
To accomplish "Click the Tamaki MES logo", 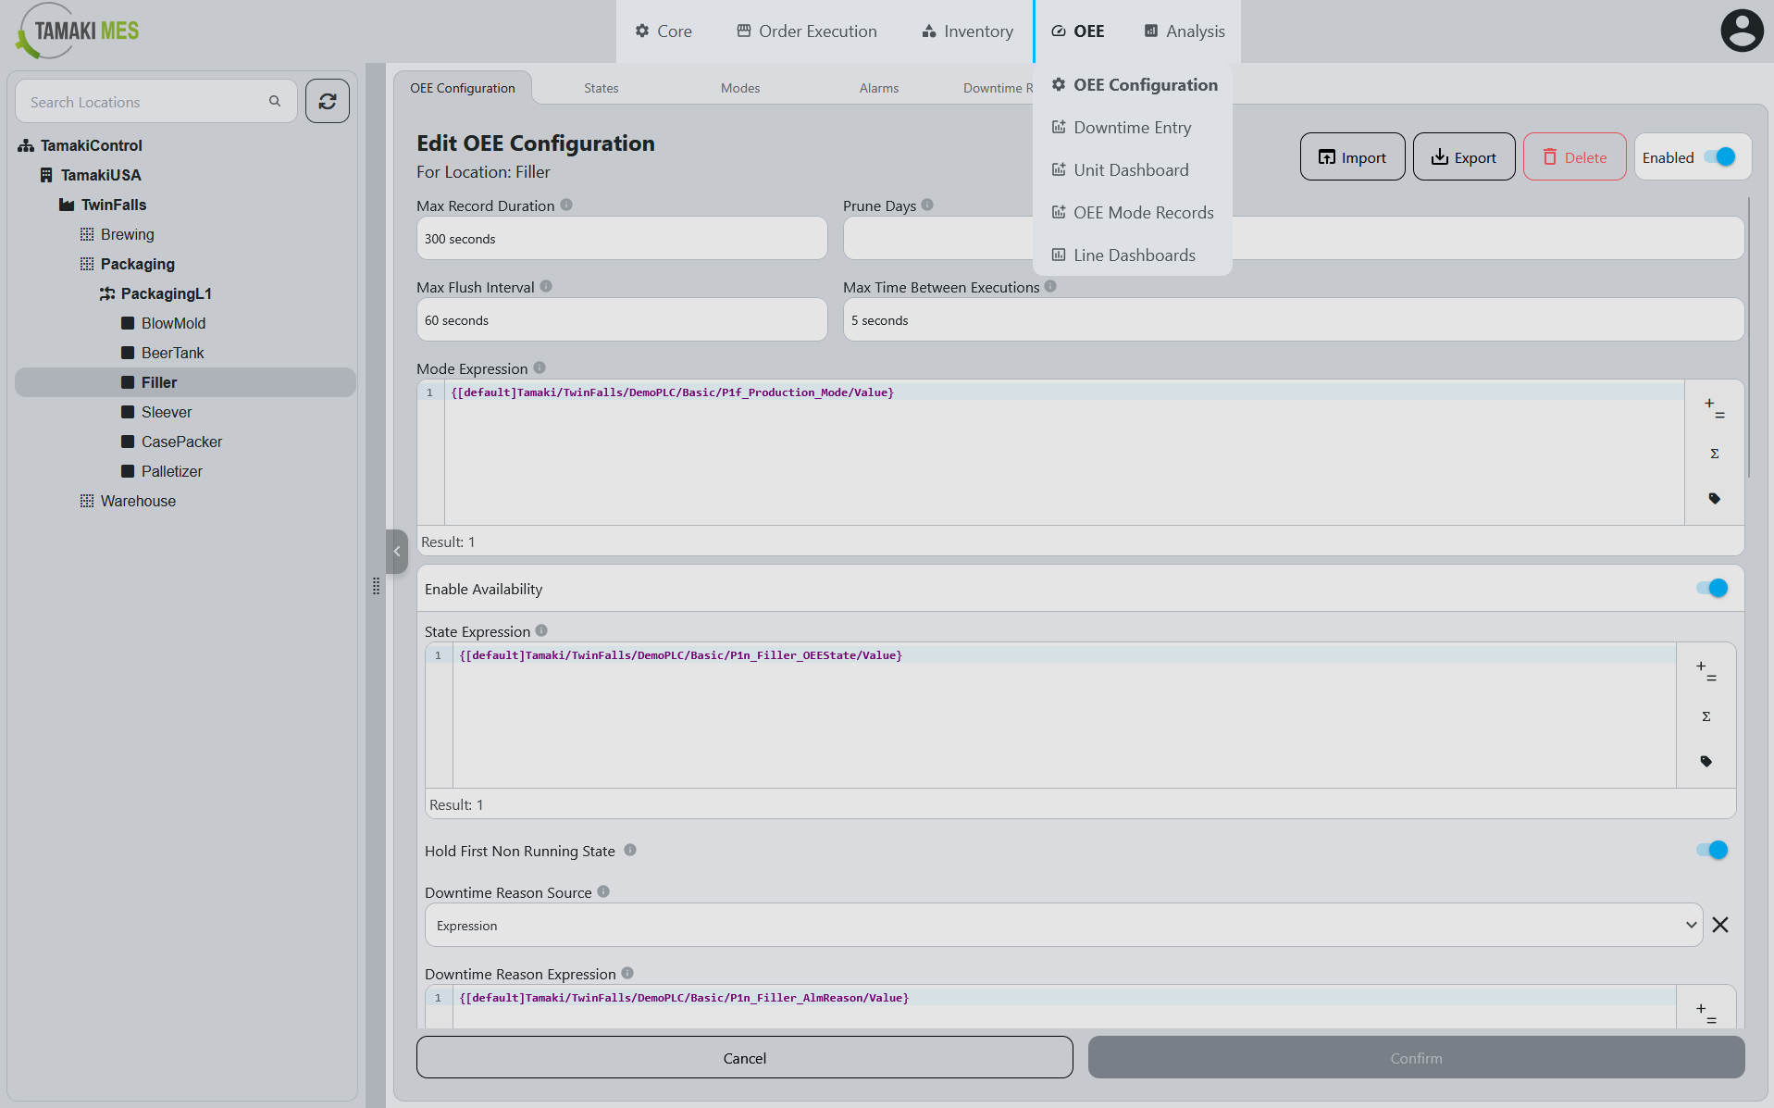I will 78,31.
